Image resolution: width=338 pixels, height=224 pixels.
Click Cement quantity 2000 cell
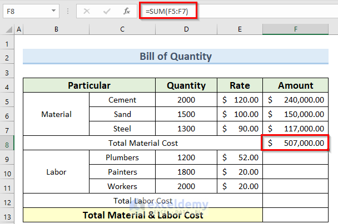point(186,100)
